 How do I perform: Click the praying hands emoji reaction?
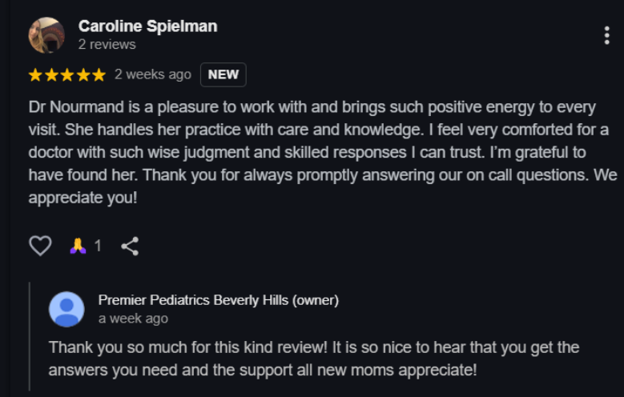click(78, 246)
